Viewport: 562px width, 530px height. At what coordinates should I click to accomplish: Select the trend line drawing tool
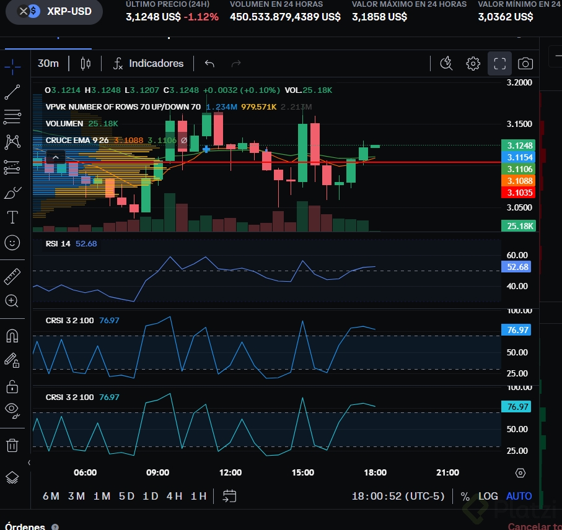click(x=12, y=92)
